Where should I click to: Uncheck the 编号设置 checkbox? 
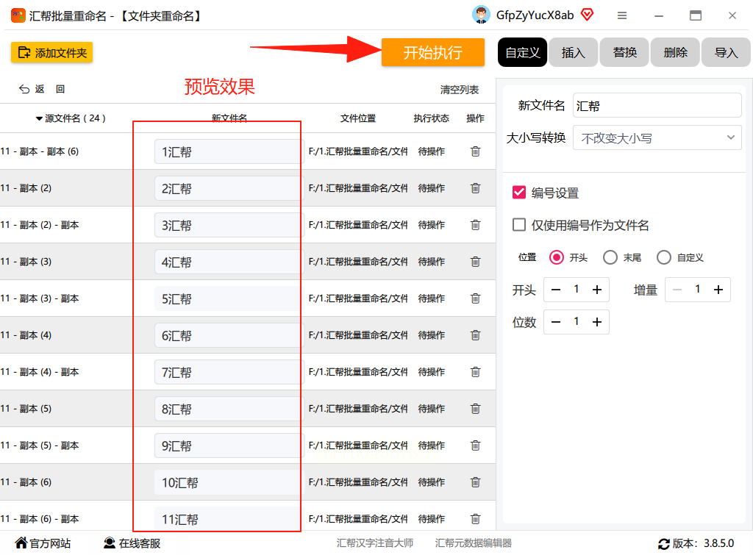pos(518,193)
